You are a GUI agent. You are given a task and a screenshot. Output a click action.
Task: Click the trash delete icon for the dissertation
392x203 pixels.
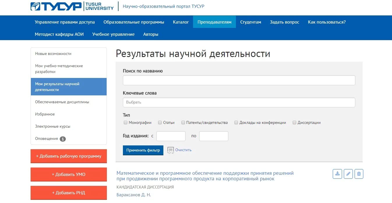point(359,174)
